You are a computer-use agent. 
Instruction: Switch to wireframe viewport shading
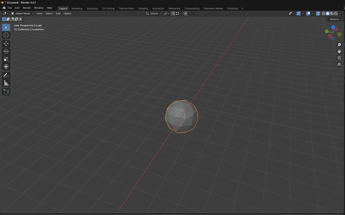point(323,14)
